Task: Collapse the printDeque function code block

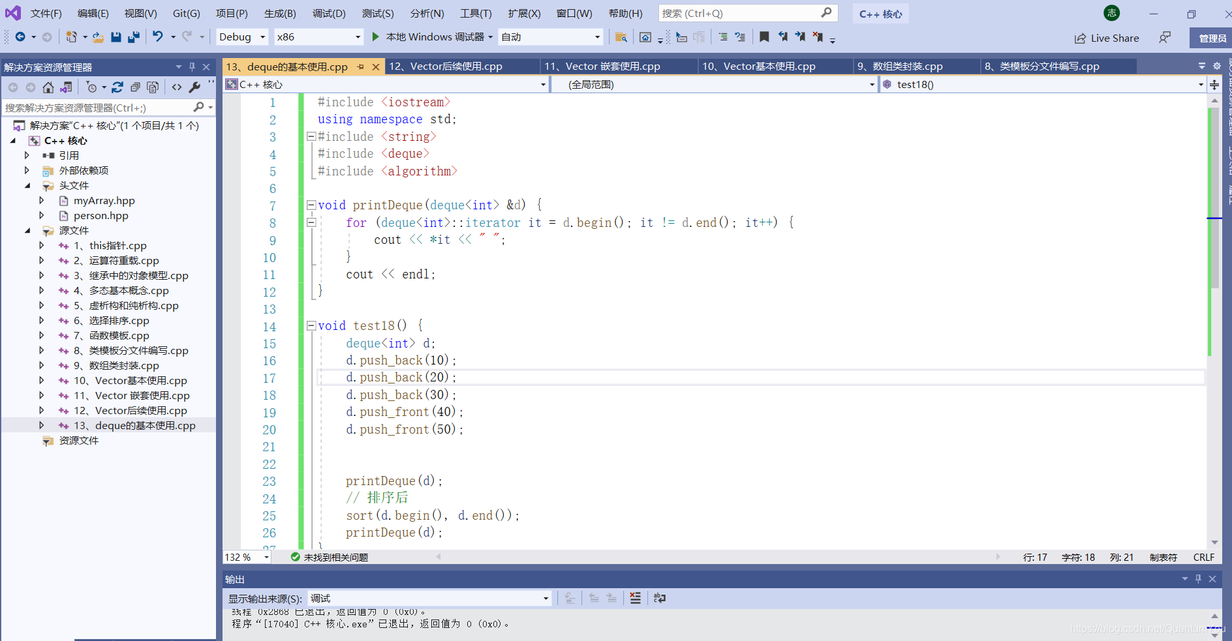Action: pyautogui.click(x=311, y=205)
